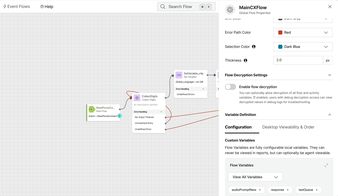Click the teal event lightning badge
This screenshot has height=196, width=338.
[119, 116]
